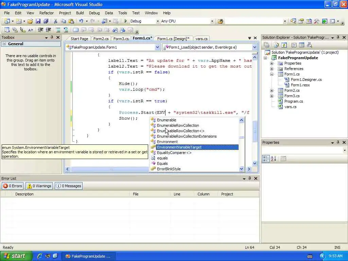
Task: Toggle auto-hide pin on Solution Explorer
Action: point(338,37)
